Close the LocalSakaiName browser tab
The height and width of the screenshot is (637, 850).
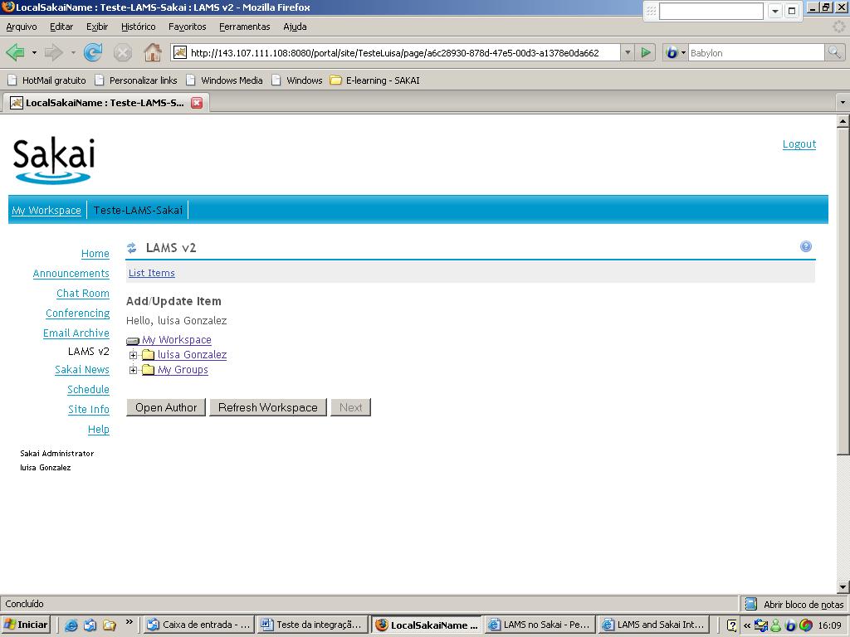coord(197,103)
